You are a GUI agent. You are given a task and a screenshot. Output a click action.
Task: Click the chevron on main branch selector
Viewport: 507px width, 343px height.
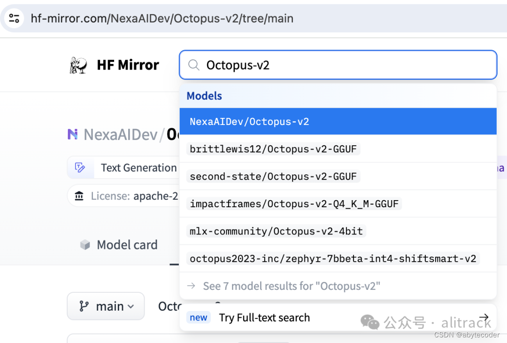click(131, 306)
